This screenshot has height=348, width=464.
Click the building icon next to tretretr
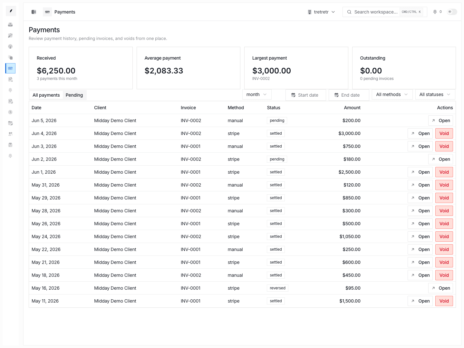click(x=310, y=12)
